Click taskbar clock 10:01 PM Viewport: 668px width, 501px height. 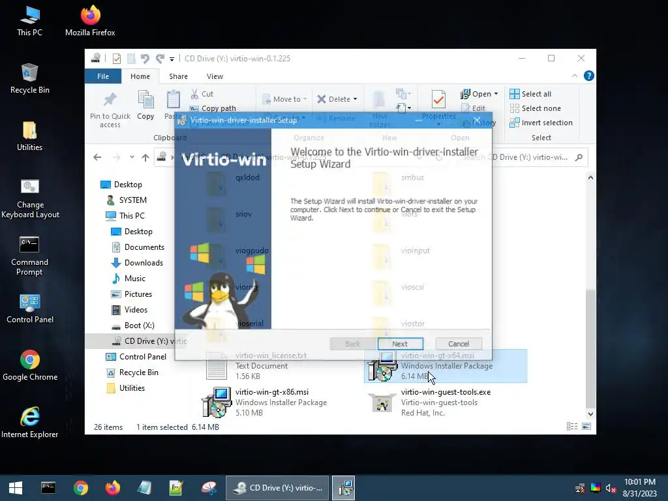(639, 482)
